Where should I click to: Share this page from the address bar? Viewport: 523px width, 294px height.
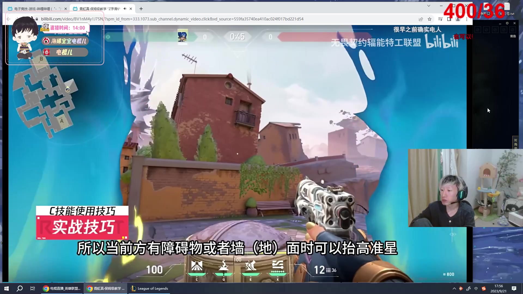coord(421,19)
